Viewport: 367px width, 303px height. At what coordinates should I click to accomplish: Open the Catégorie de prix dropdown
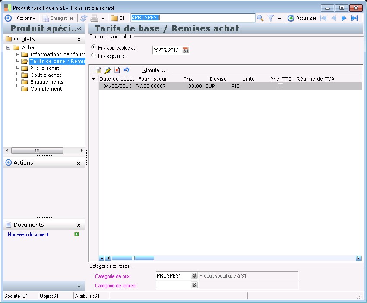[194, 276]
